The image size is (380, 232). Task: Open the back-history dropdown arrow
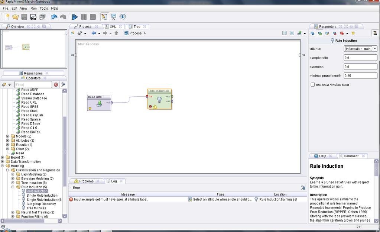(x=99, y=33)
